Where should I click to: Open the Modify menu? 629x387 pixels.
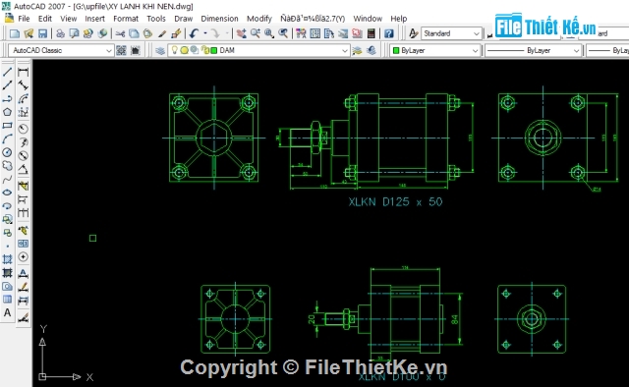259,19
